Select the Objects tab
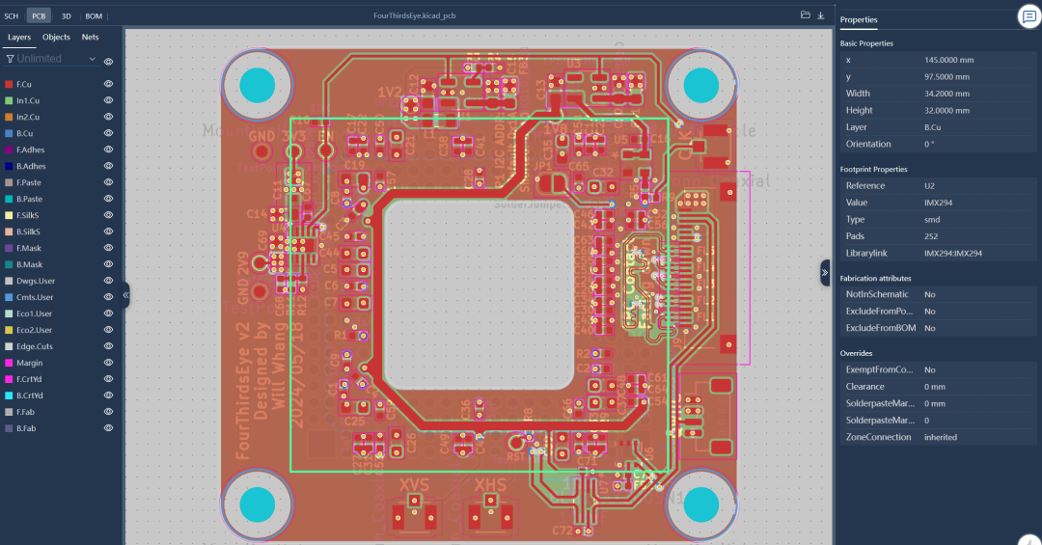The image size is (1042, 545). pyautogui.click(x=56, y=38)
